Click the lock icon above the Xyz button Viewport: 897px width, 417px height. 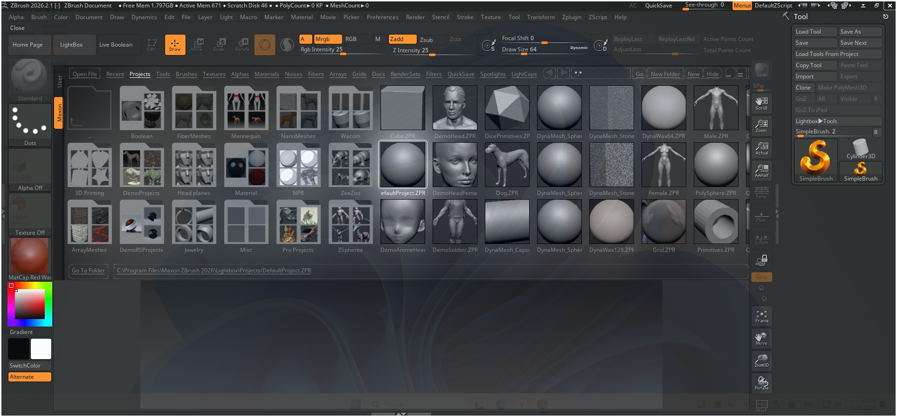[x=761, y=260]
